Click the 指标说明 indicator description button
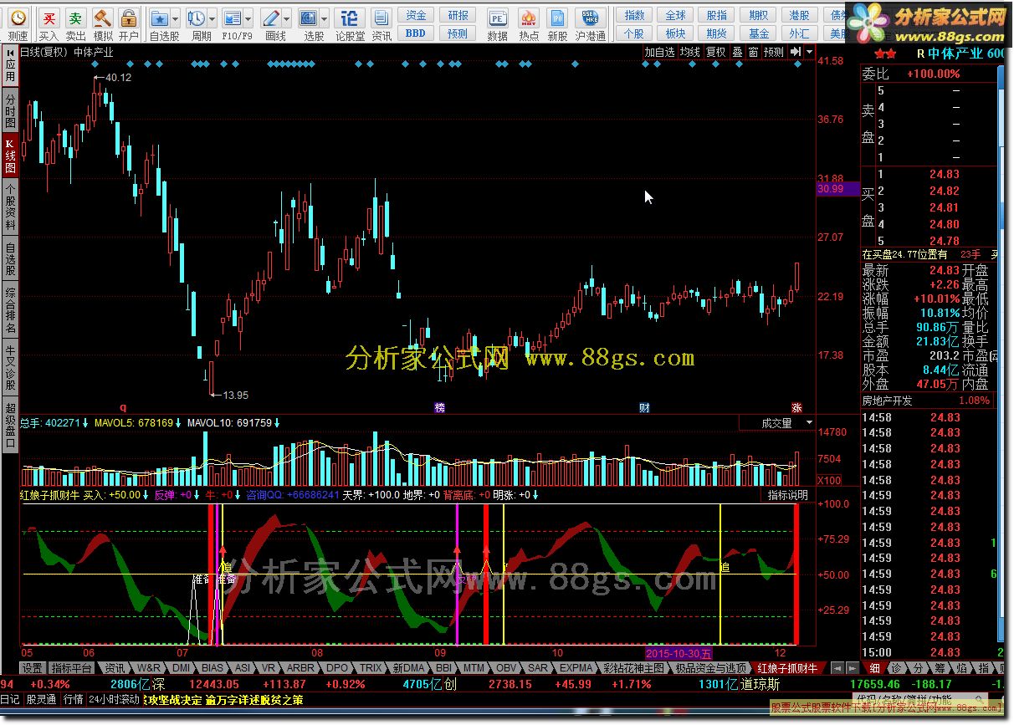The width and height of the screenshot is (1014, 725). coord(788,494)
